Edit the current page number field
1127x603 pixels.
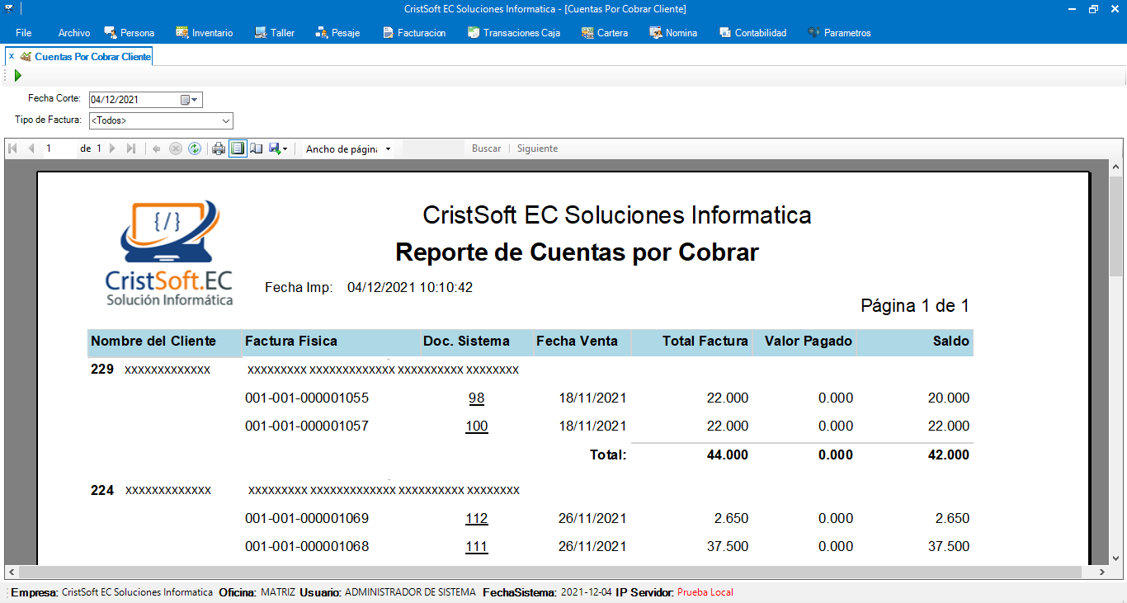click(x=60, y=148)
